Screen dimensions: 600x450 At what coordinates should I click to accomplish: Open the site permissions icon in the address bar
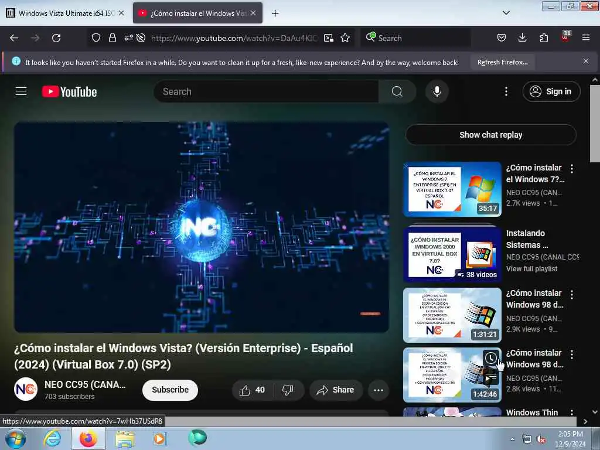click(x=128, y=38)
